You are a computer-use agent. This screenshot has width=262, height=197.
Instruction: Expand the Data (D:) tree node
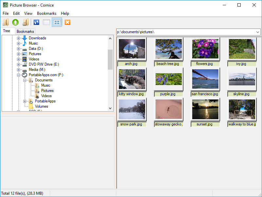[19, 49]
